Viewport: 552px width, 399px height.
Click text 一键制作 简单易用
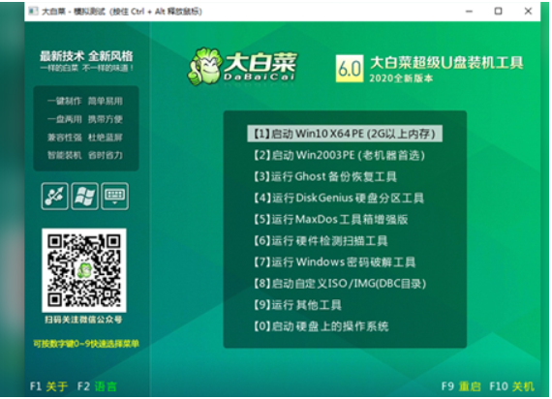tap(85, 102)
